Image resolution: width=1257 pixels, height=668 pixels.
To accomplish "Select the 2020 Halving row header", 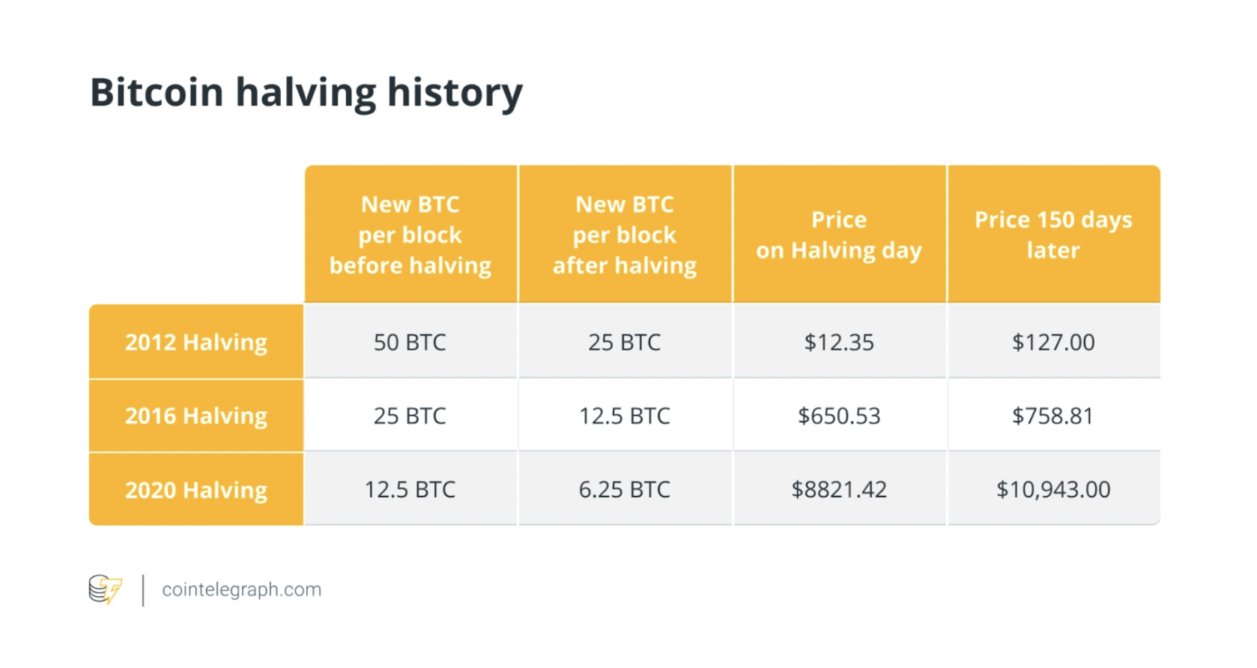I will 196,489.
